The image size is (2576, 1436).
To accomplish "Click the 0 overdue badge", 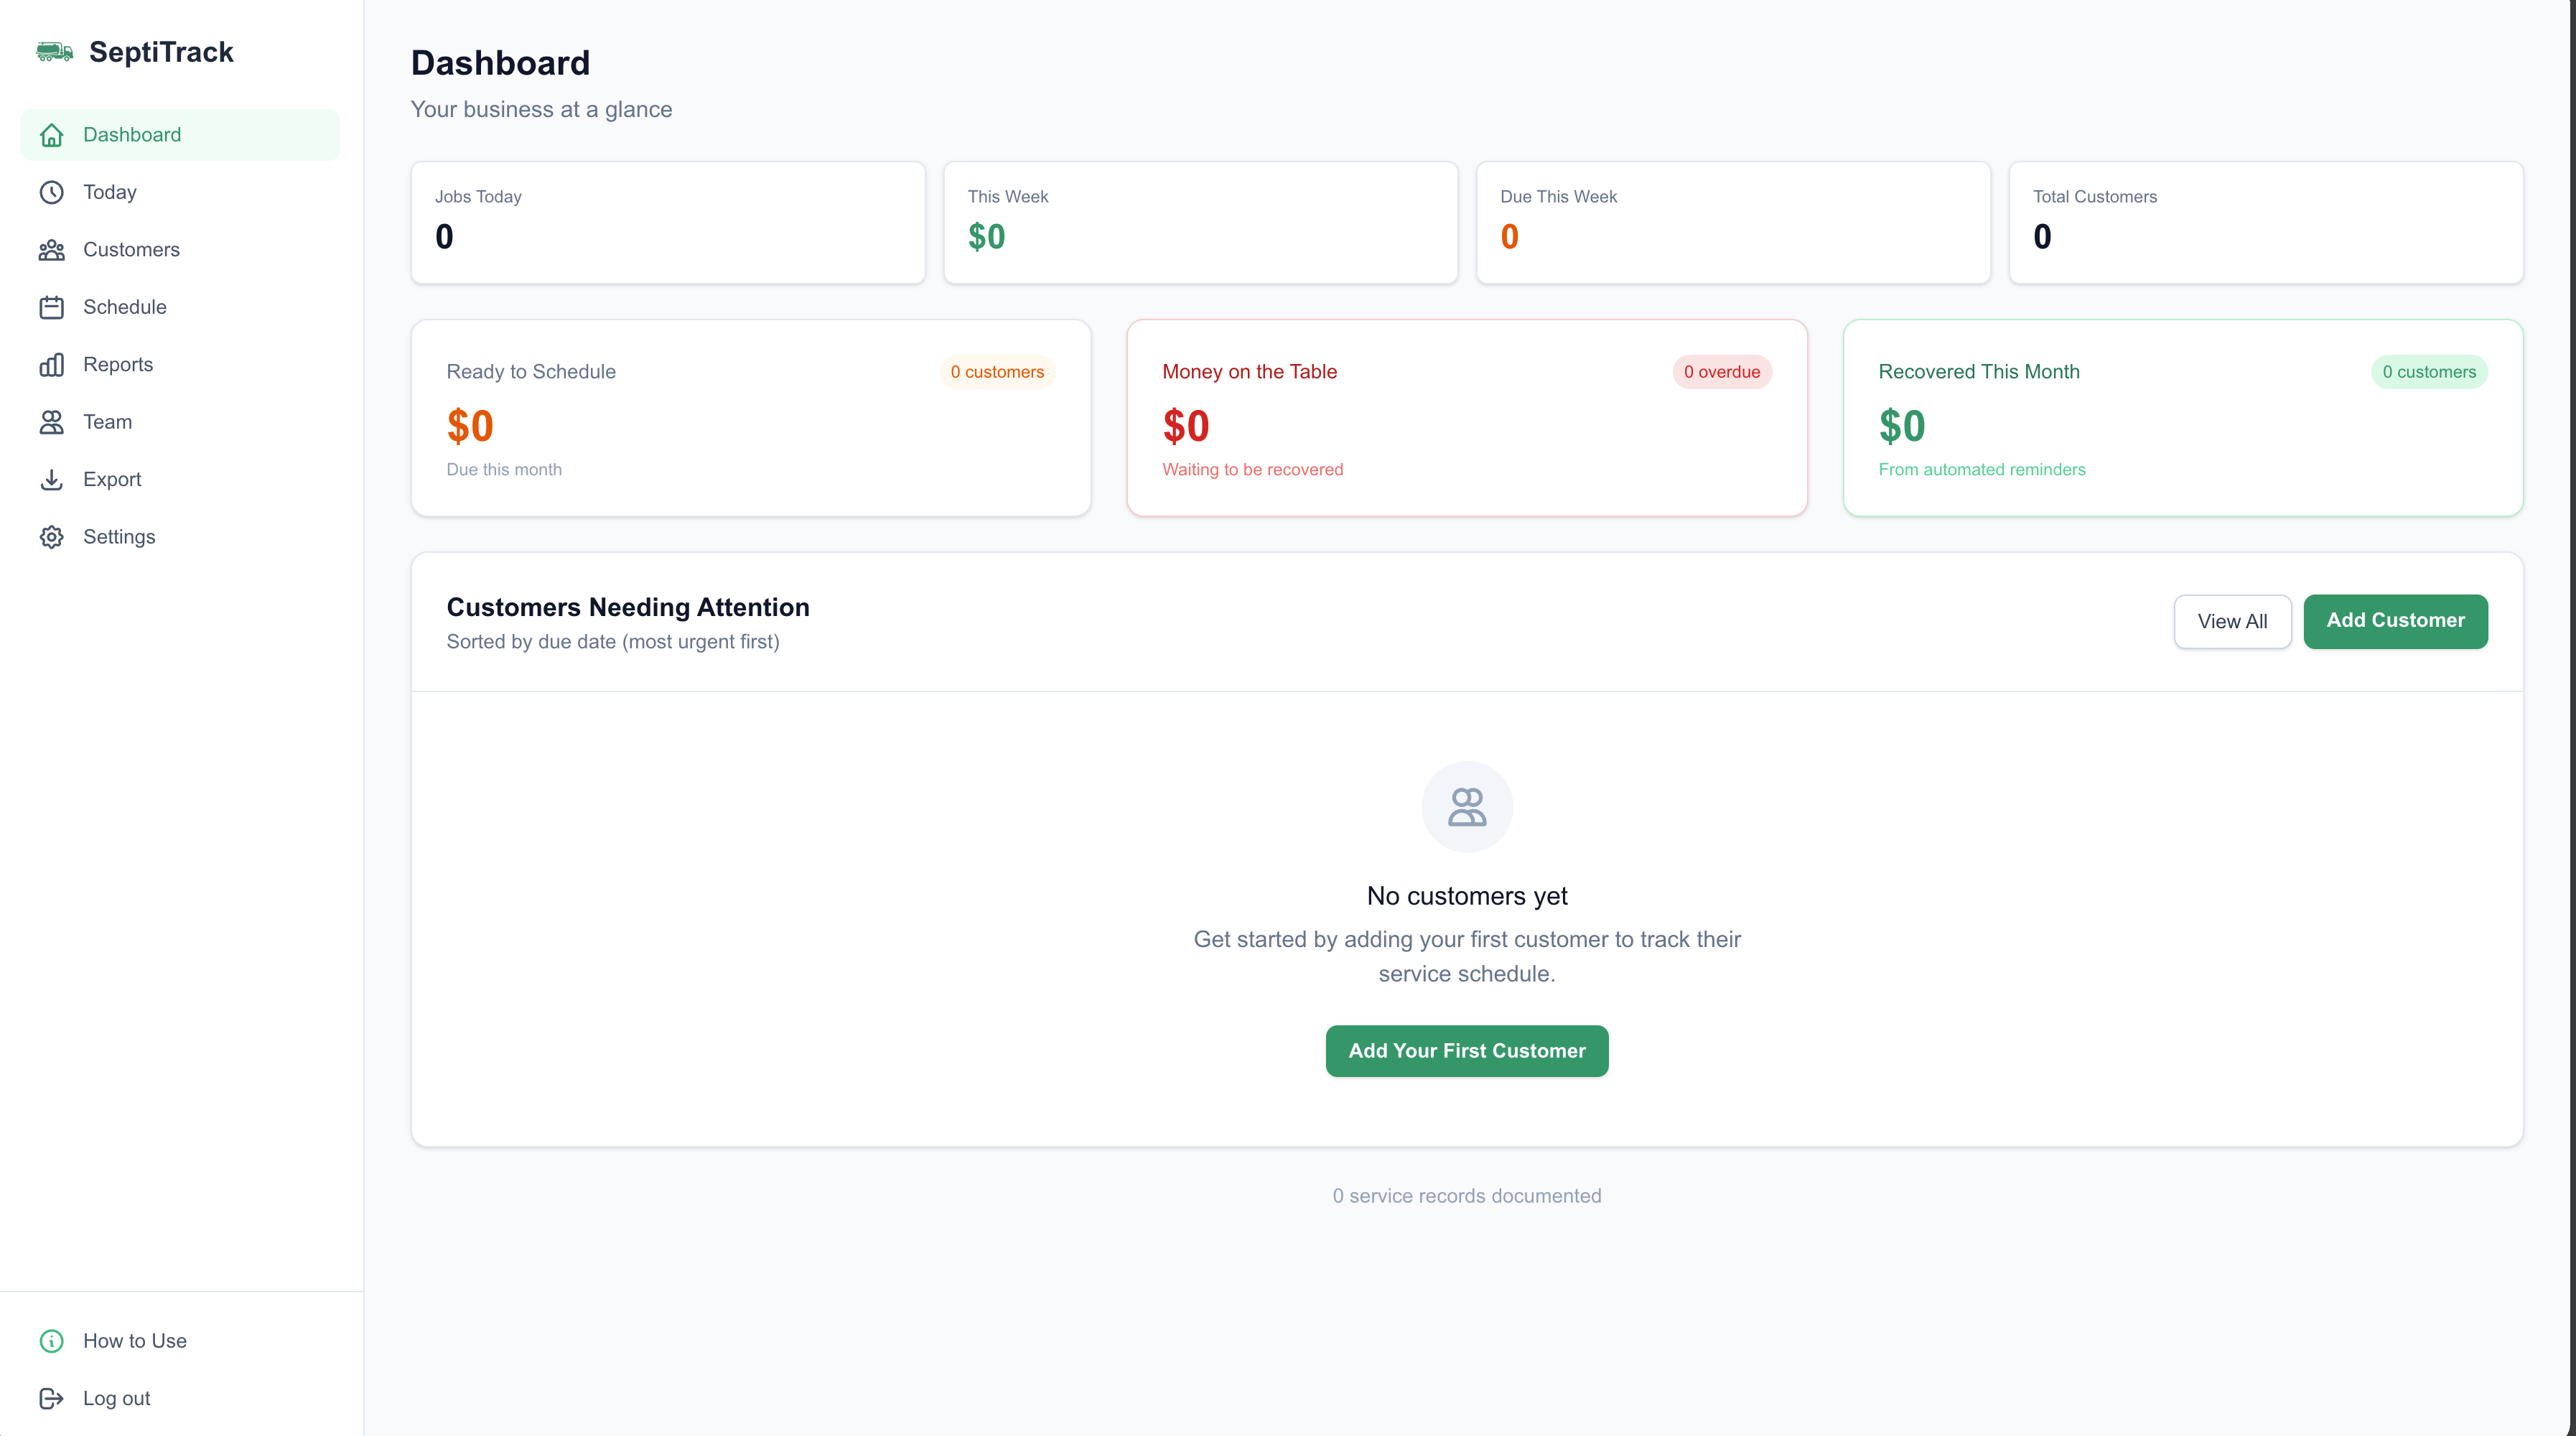I will [x=1721, y=372].
